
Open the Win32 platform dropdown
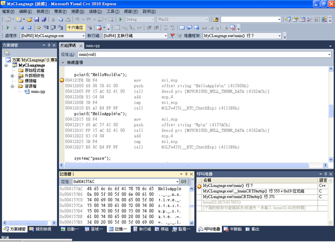coord(207,19)
